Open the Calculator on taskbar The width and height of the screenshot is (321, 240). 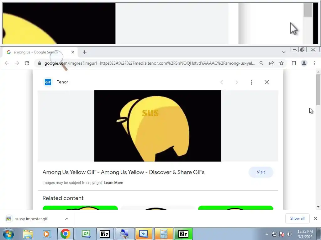(164, 234)
